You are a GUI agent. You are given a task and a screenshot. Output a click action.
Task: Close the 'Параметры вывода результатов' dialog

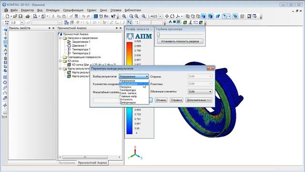210,68
